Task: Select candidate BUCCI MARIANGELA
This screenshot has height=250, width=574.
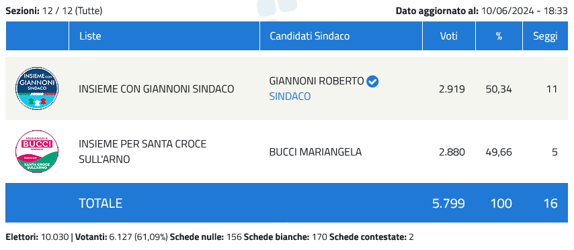Action: (315, 152)
